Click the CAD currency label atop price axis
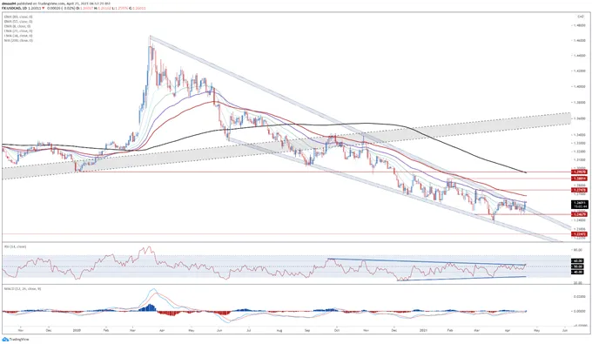Image resolution: width=592 pixels, height=344 pixels. [581, 17]
